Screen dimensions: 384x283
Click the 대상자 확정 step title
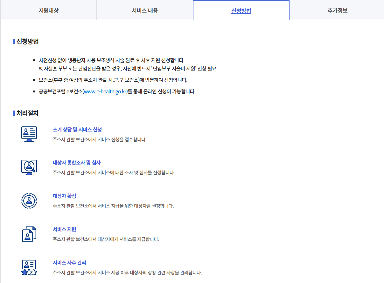click(65, 196)
